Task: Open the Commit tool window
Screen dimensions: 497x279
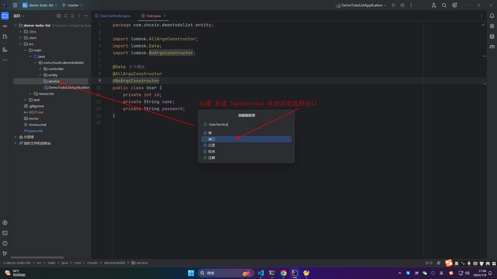Action: tap(5, 26)
